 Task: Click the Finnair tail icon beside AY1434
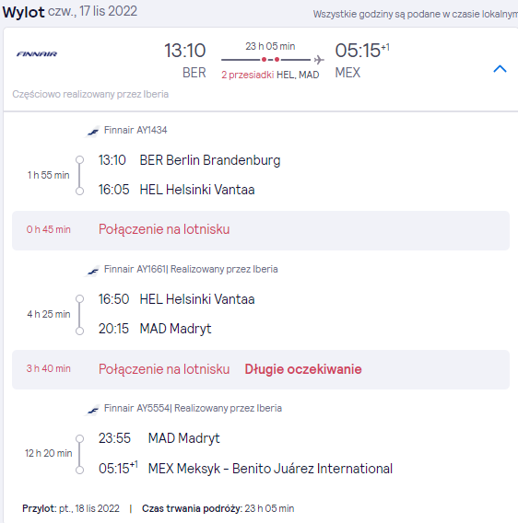point(92,132)
